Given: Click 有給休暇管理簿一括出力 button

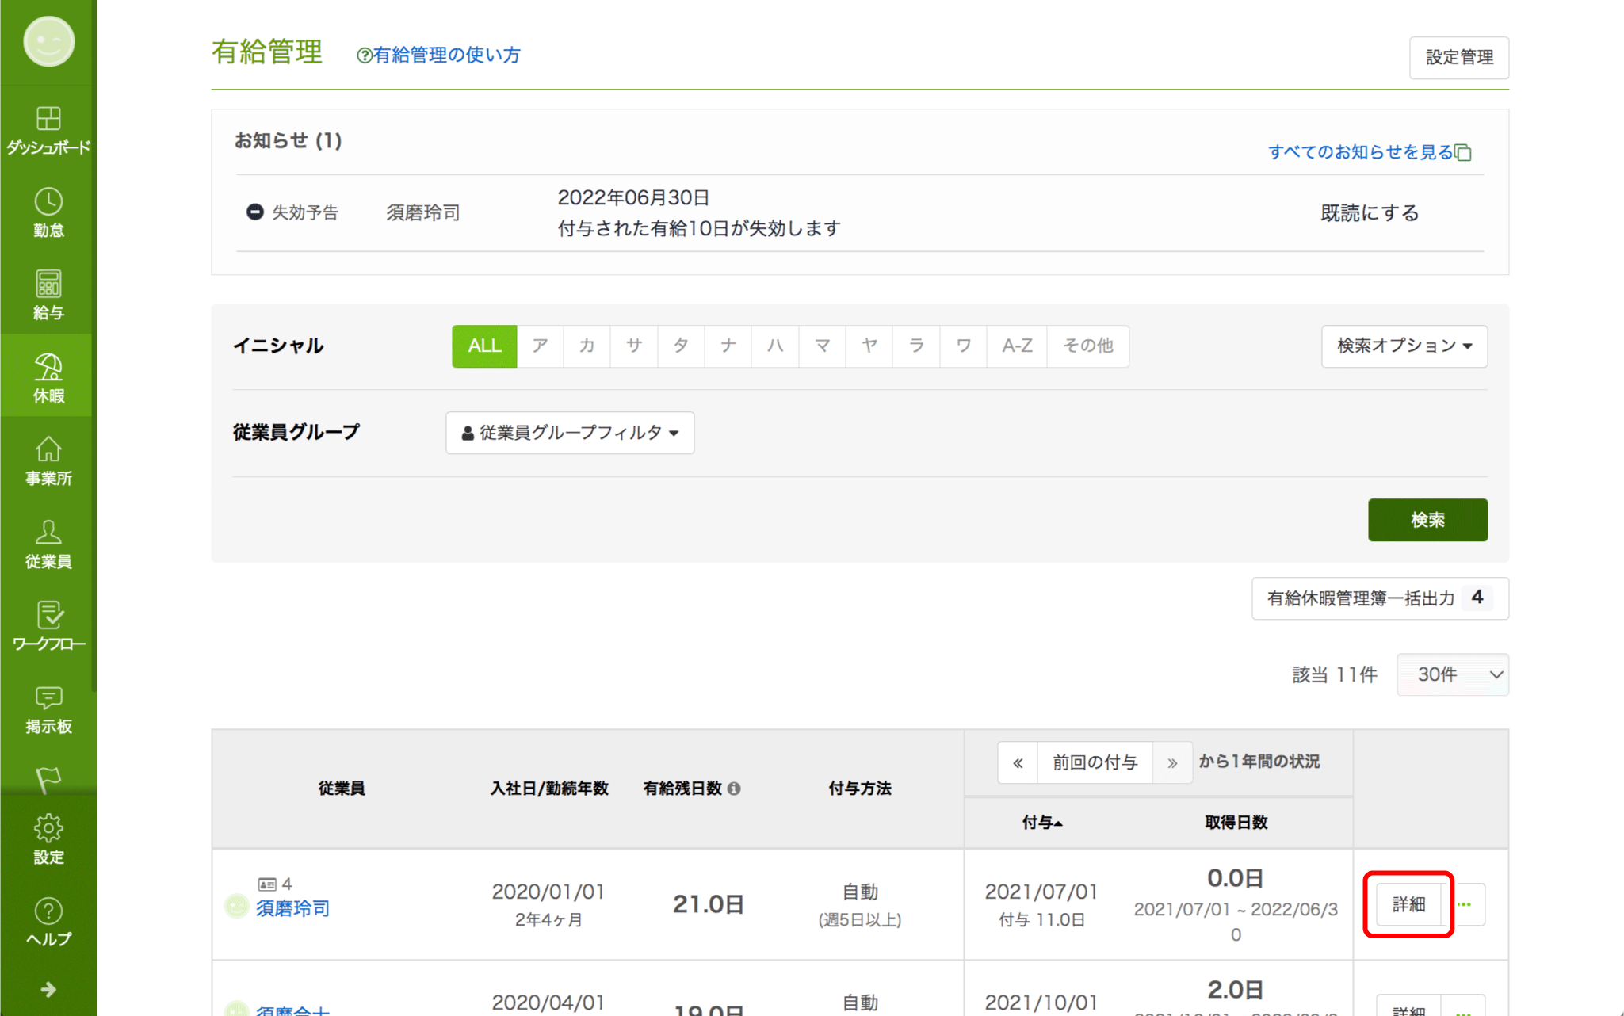Looking at the screenshot, I should 1380,598.
